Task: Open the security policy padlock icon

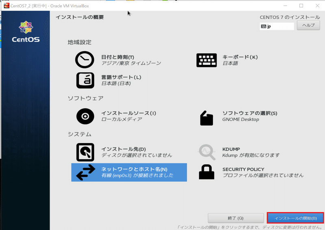Action: 206,172
